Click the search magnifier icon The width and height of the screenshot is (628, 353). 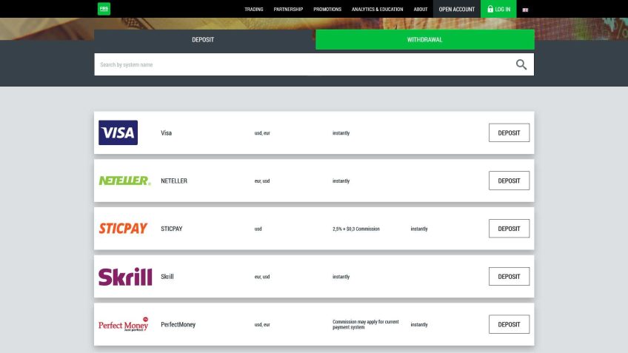pyautogui.click(x=521, y=64)
